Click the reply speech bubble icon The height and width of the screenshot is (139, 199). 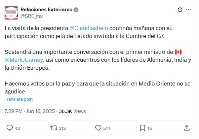[x=10, y=128]
